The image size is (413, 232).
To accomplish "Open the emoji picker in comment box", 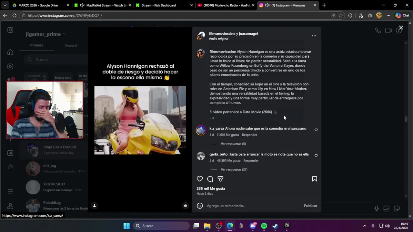I will [200, 206].
